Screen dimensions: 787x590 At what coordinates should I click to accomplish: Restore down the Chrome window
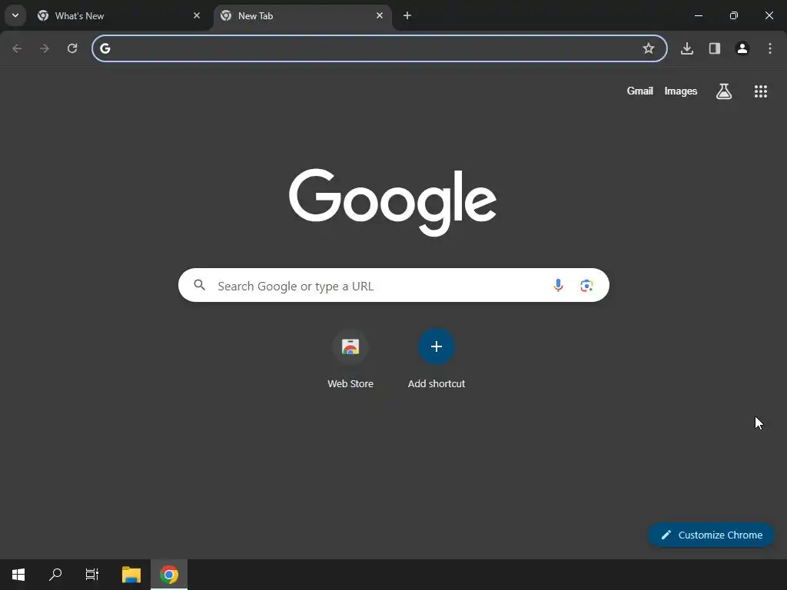point(734,15)
